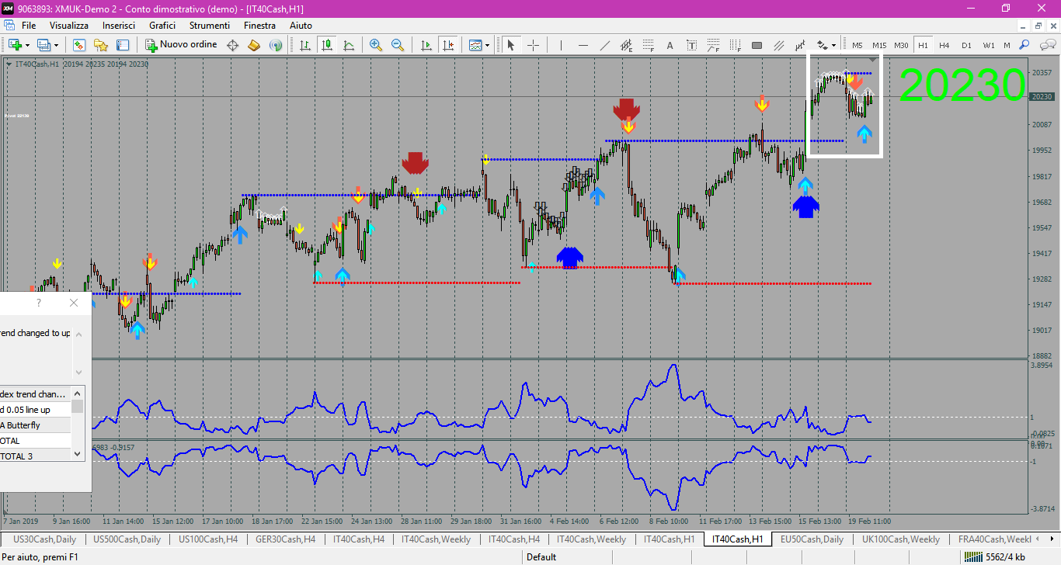
Task: Select the equidistant channel tool
Action: point(626,45)
